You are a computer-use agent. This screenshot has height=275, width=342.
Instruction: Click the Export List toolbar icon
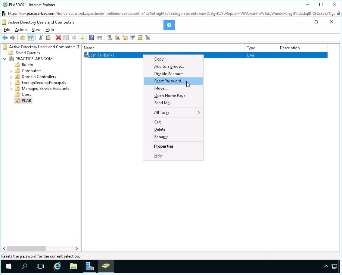click(81, 38)
